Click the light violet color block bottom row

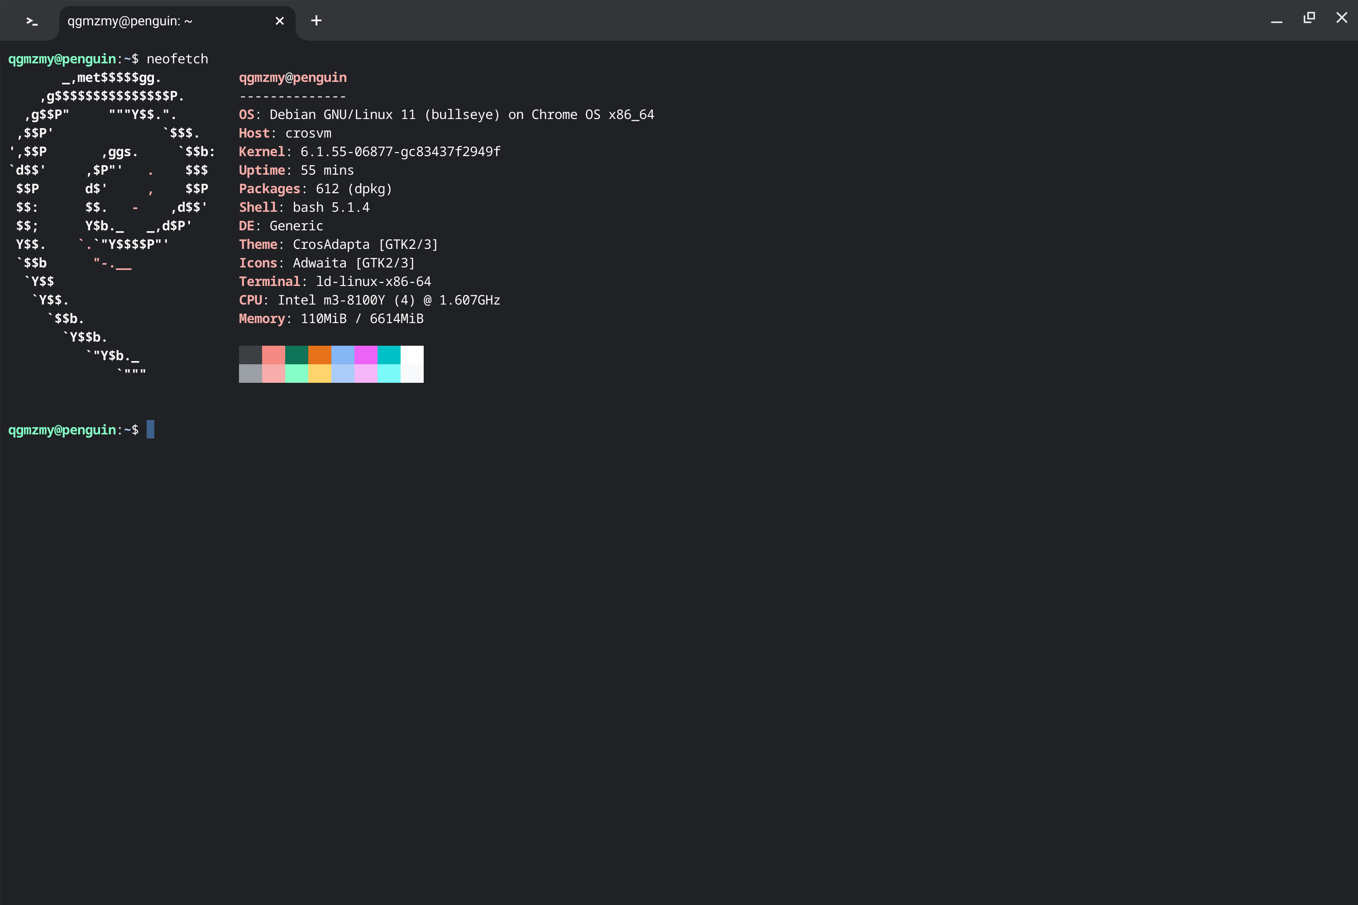366,373
